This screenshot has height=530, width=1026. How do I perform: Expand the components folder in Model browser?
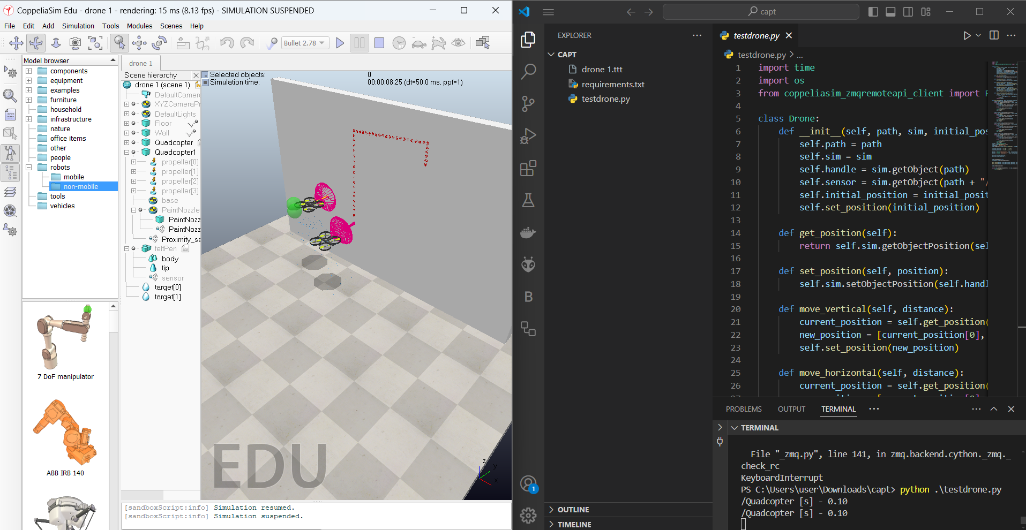tap(29, 71)
